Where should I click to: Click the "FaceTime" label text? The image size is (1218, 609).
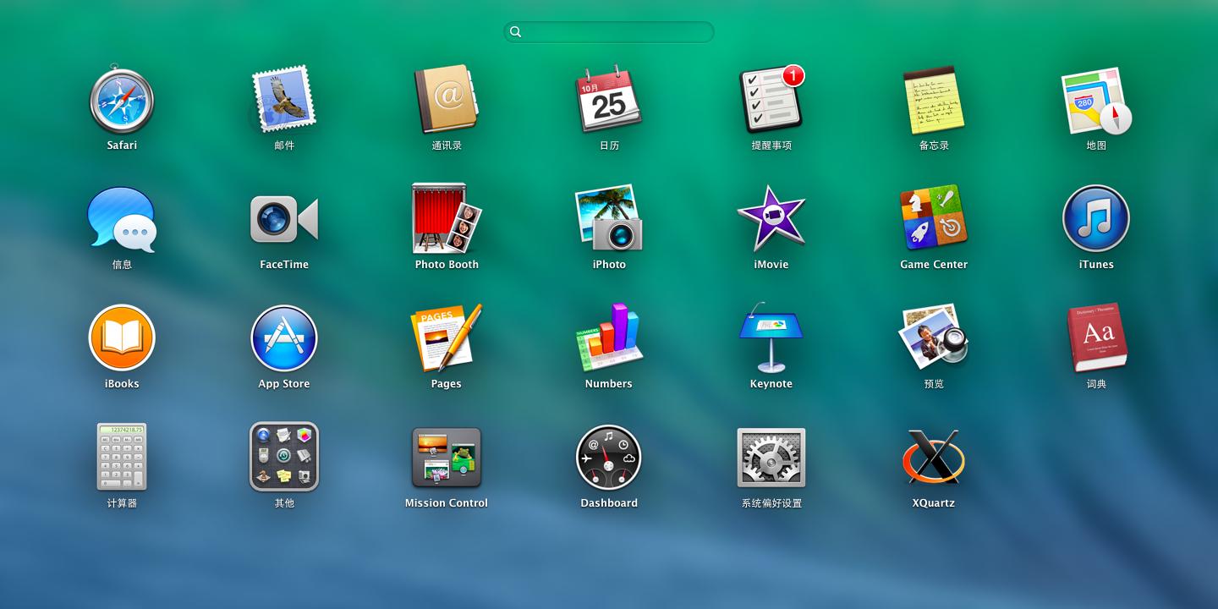pyautogui.click(x=284, y=265)
